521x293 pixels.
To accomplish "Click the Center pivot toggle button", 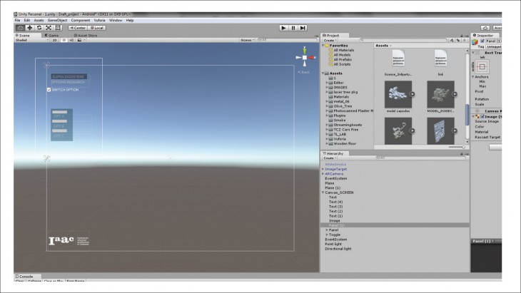I will (78, 27).
